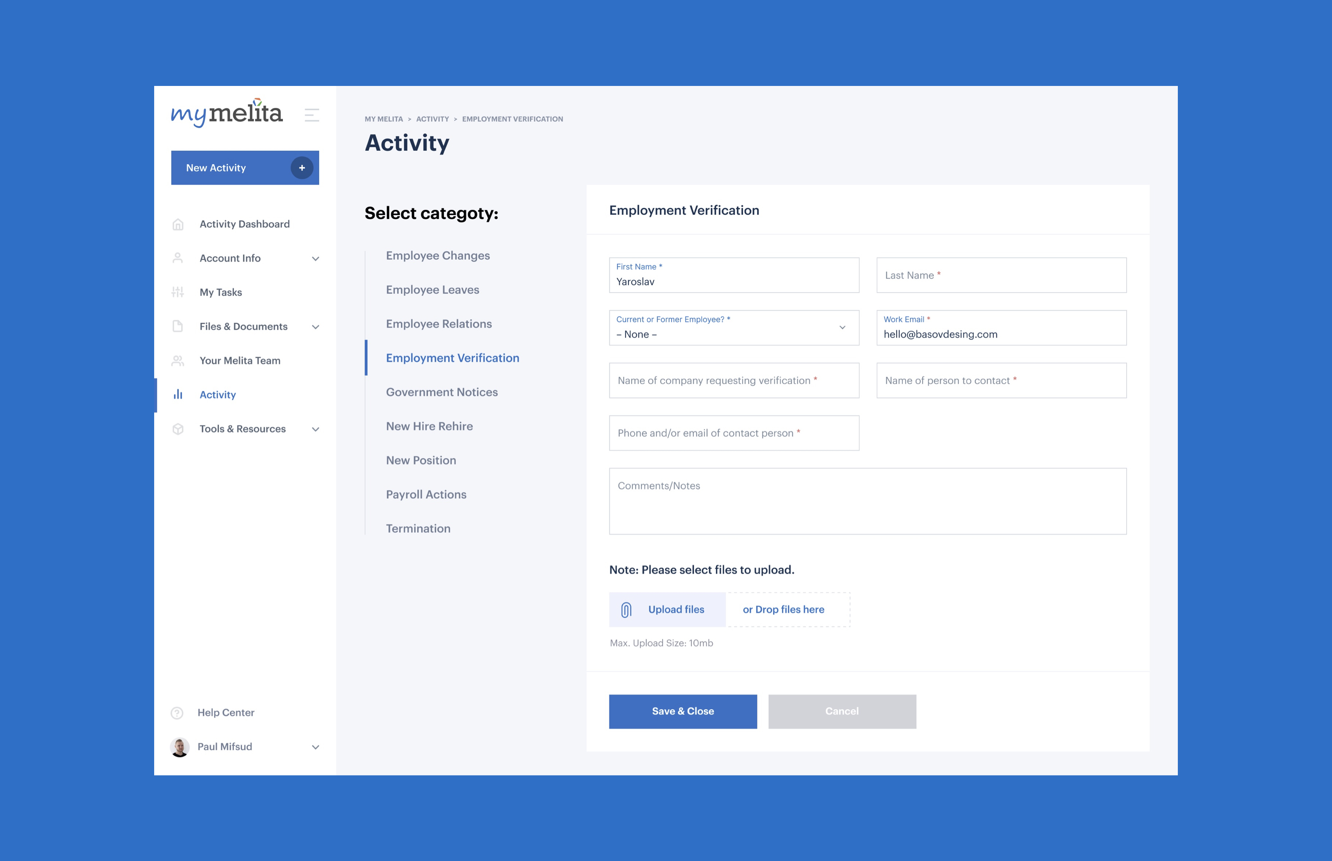Image resolution: width=1332 pixels, height=861 pixels.
Task: Click ACTIVITY in the breadcrumb
Action: coord(432,119)
